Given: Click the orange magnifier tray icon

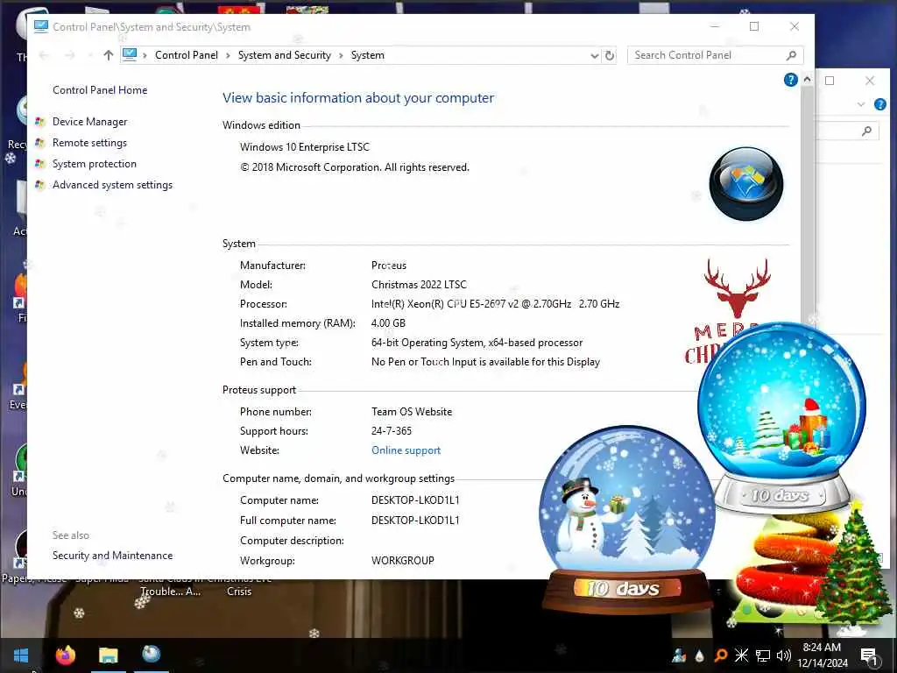Looking at the screenshot, I should click(x=721, y=655).
